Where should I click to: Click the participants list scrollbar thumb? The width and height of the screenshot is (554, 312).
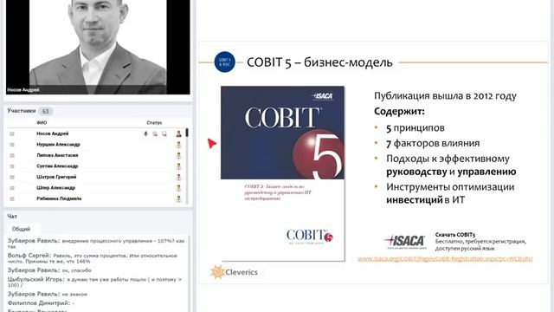[187, 133]
